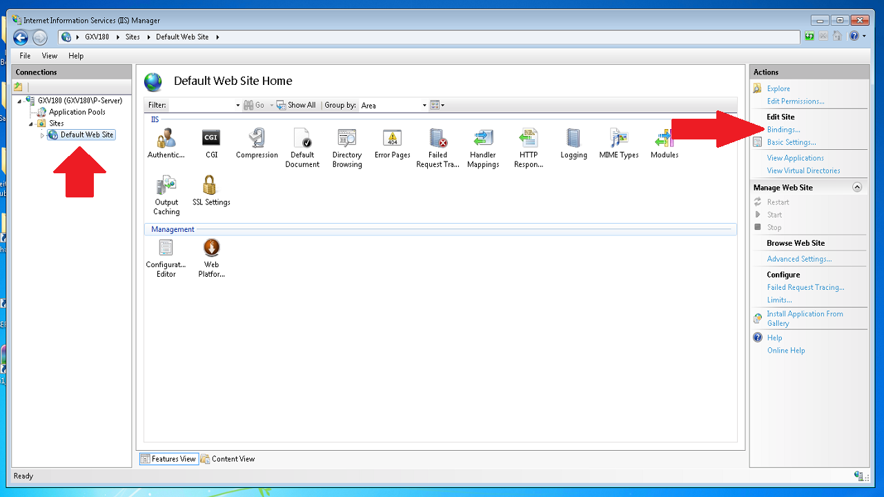
Task: Open the Compression settings icon
Action: coord(257,139)
